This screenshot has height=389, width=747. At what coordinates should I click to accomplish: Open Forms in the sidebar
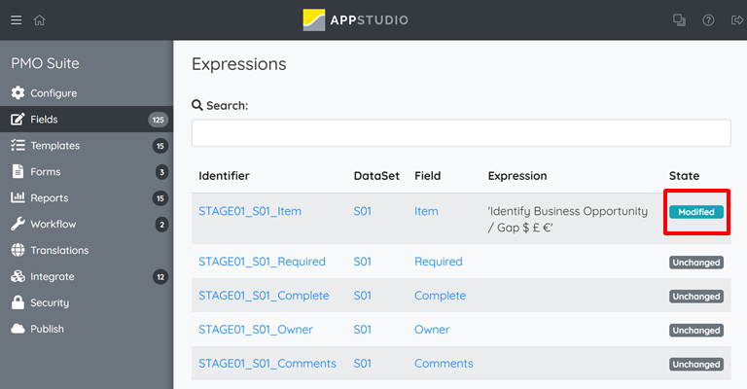(87, 171)
